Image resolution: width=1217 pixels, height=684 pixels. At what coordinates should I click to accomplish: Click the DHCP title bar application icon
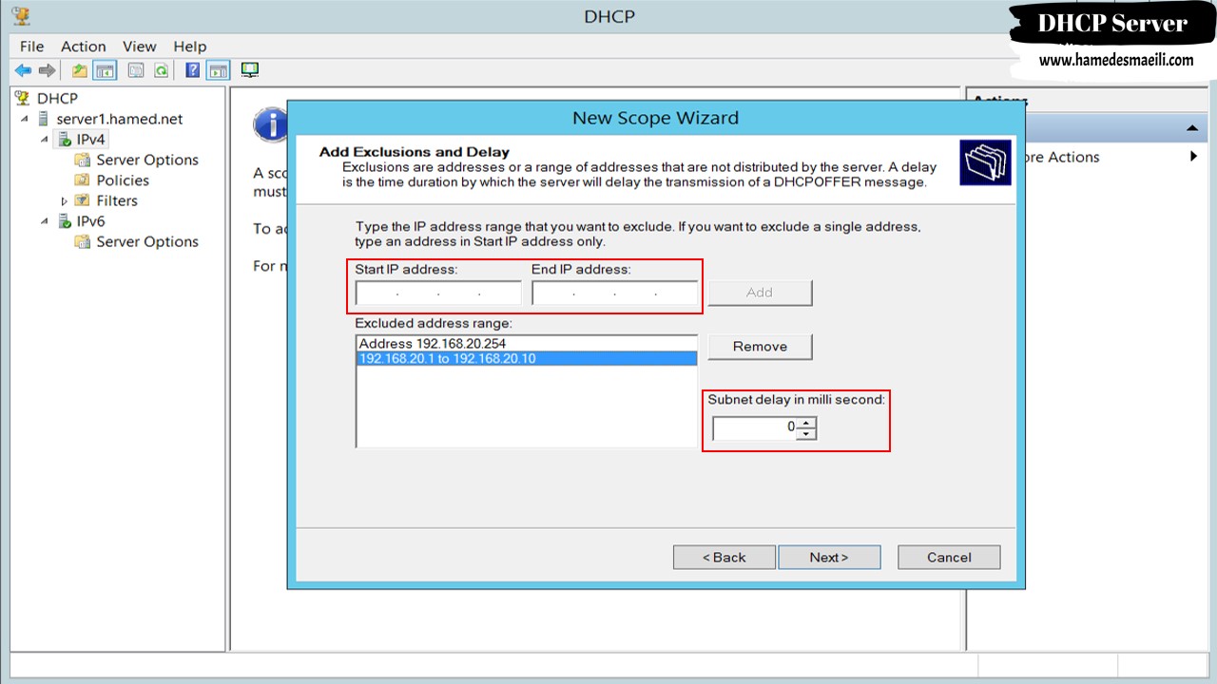20,16
